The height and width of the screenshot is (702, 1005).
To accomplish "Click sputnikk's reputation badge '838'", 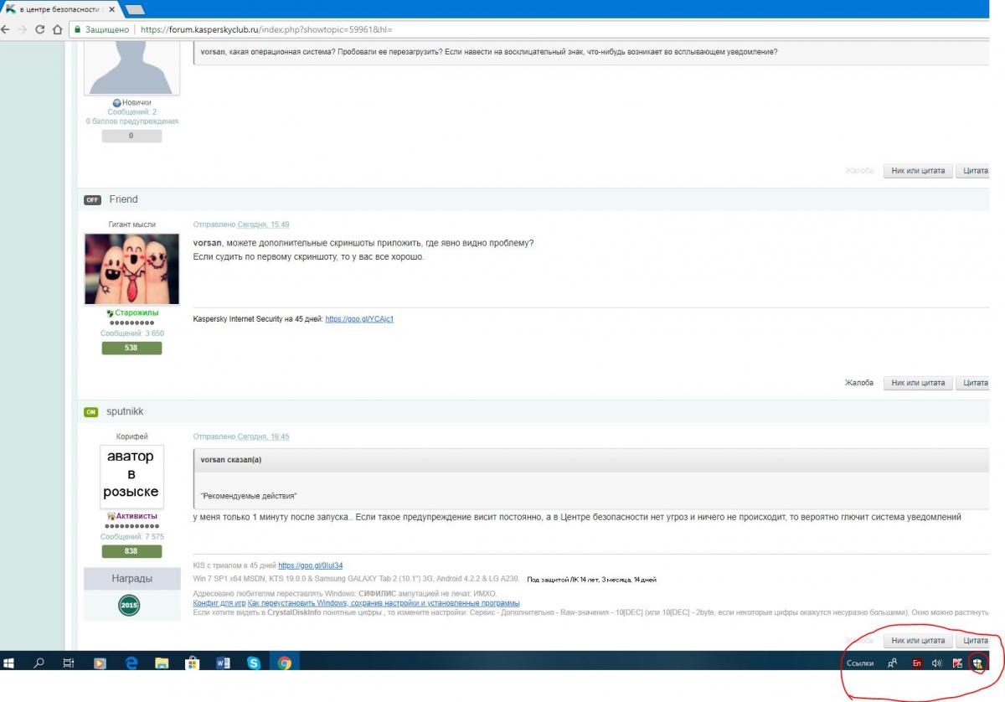I will (131, 551).
